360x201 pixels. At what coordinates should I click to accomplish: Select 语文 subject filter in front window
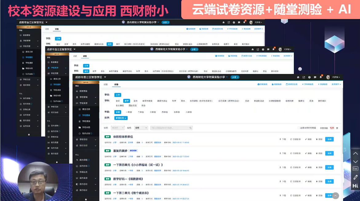pos(118,101)
